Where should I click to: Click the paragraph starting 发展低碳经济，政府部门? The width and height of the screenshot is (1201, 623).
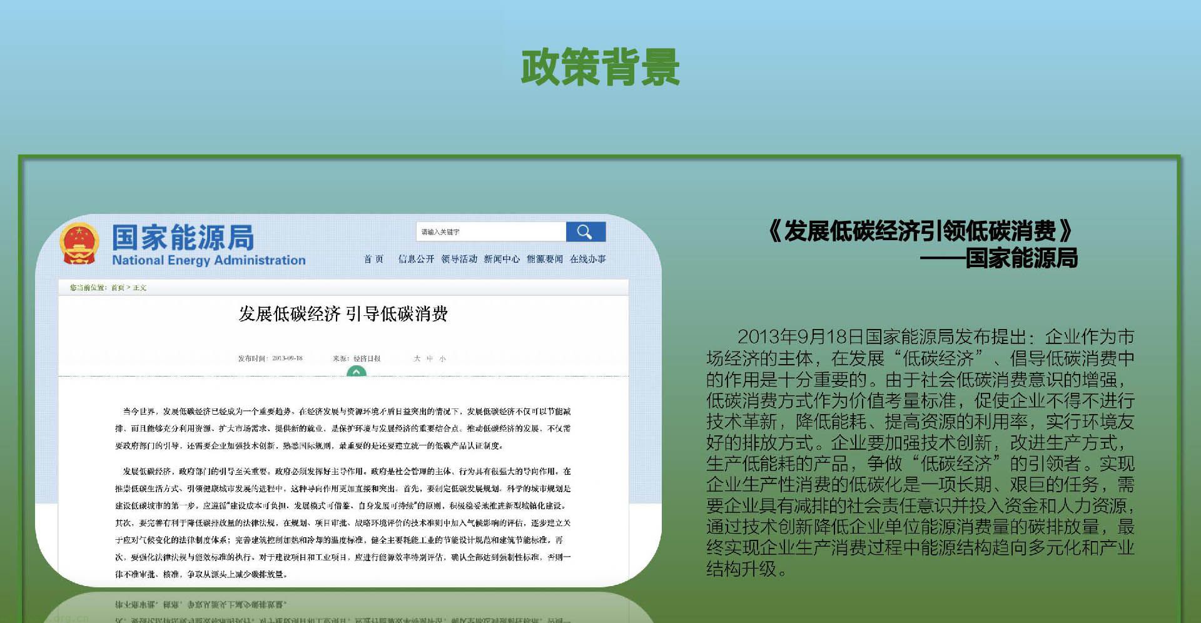(x=343, y=522)
